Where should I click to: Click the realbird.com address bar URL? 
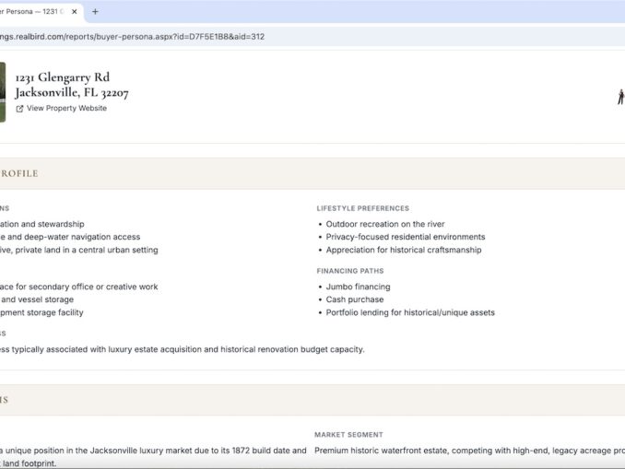132,37
